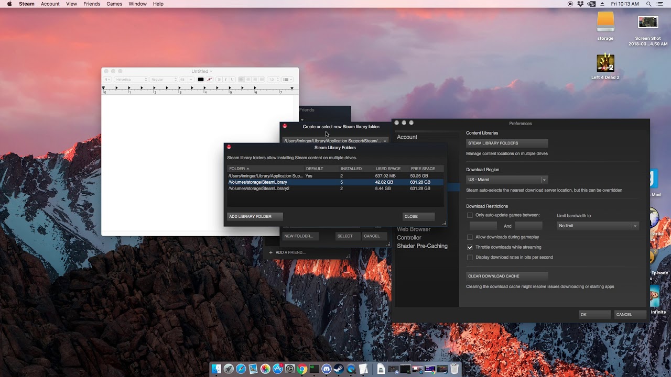Screen dimensions: 671x377
Task: Open the Window menu
Action: [138, 4]
